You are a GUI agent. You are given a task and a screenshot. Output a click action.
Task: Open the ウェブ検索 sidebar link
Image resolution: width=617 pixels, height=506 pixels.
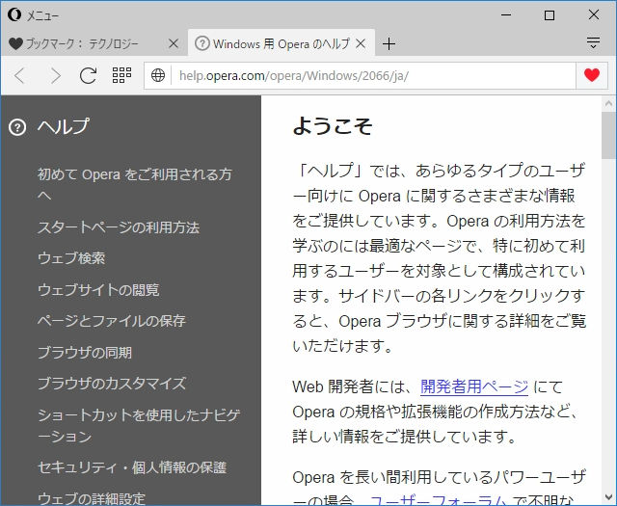(71, 258)
